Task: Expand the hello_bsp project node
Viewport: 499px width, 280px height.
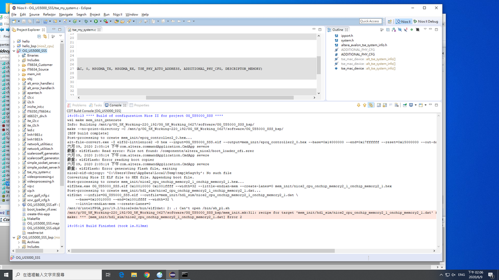Action: coord(14,46)
